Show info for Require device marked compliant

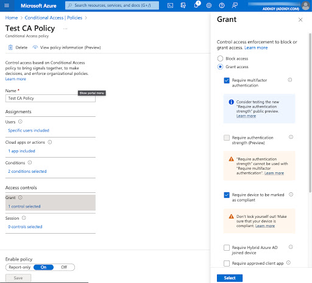pyautogui.click(x=291, y=195)
